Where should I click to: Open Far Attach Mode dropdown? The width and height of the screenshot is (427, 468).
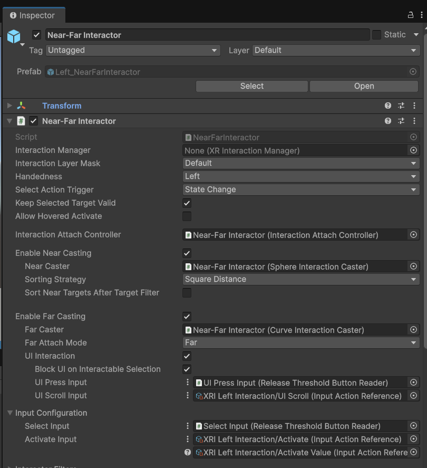[301, 342]
